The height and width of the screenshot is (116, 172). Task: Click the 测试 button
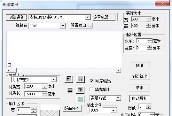(x=140, y=66)
